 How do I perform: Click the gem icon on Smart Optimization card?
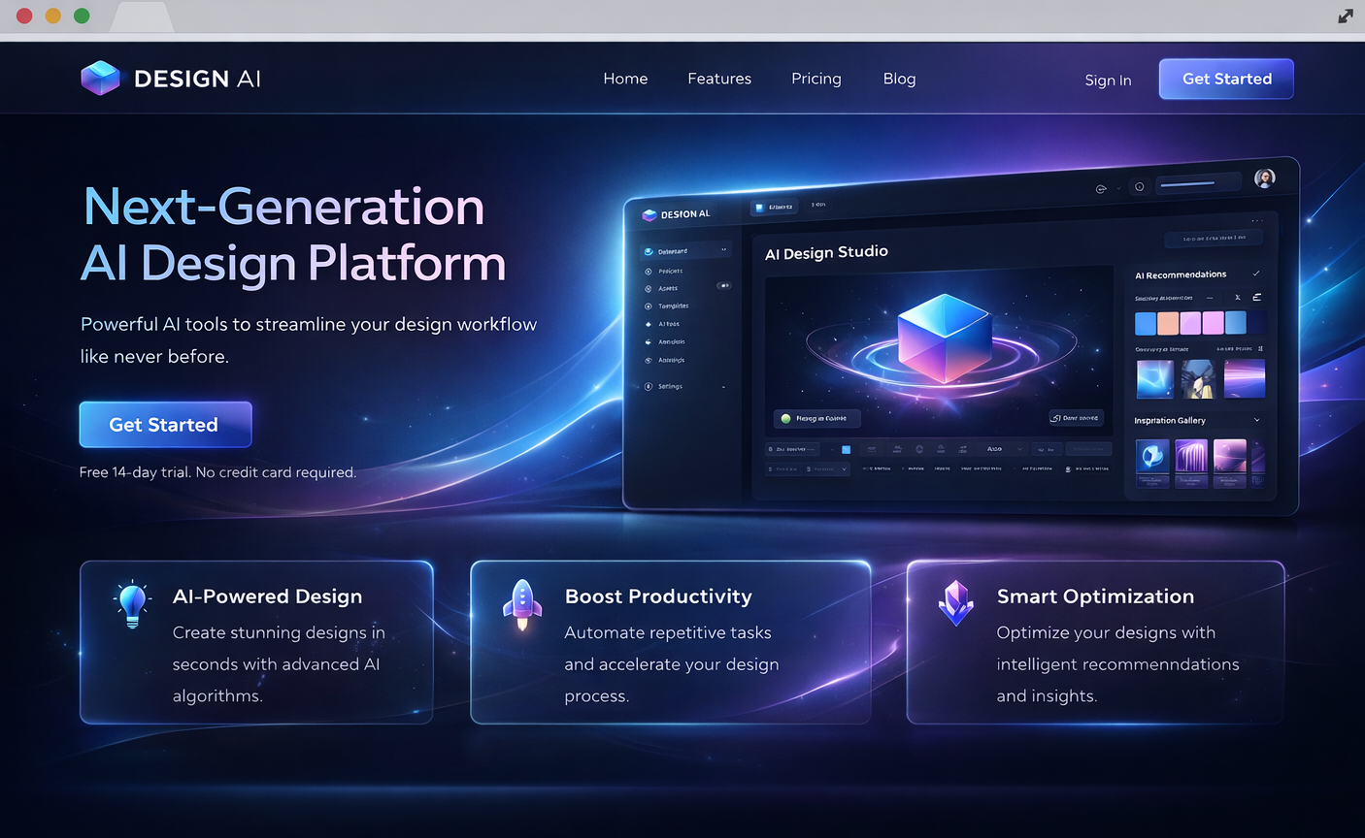[956, 603]
